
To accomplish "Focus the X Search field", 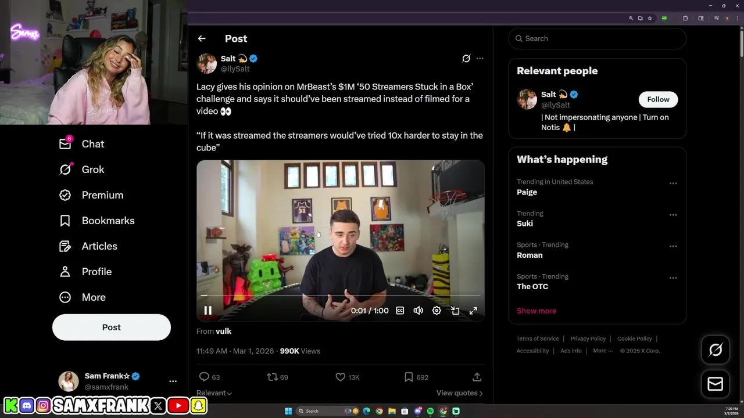I will tap(598, 38).
